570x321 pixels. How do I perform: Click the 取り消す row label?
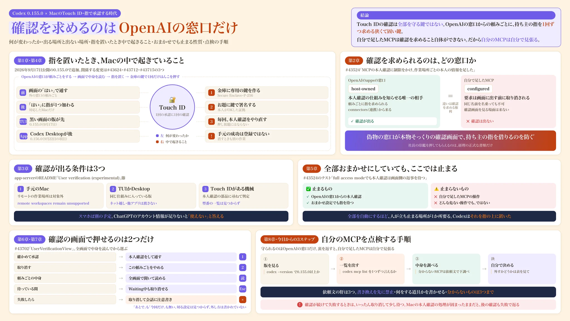(65, 267)
